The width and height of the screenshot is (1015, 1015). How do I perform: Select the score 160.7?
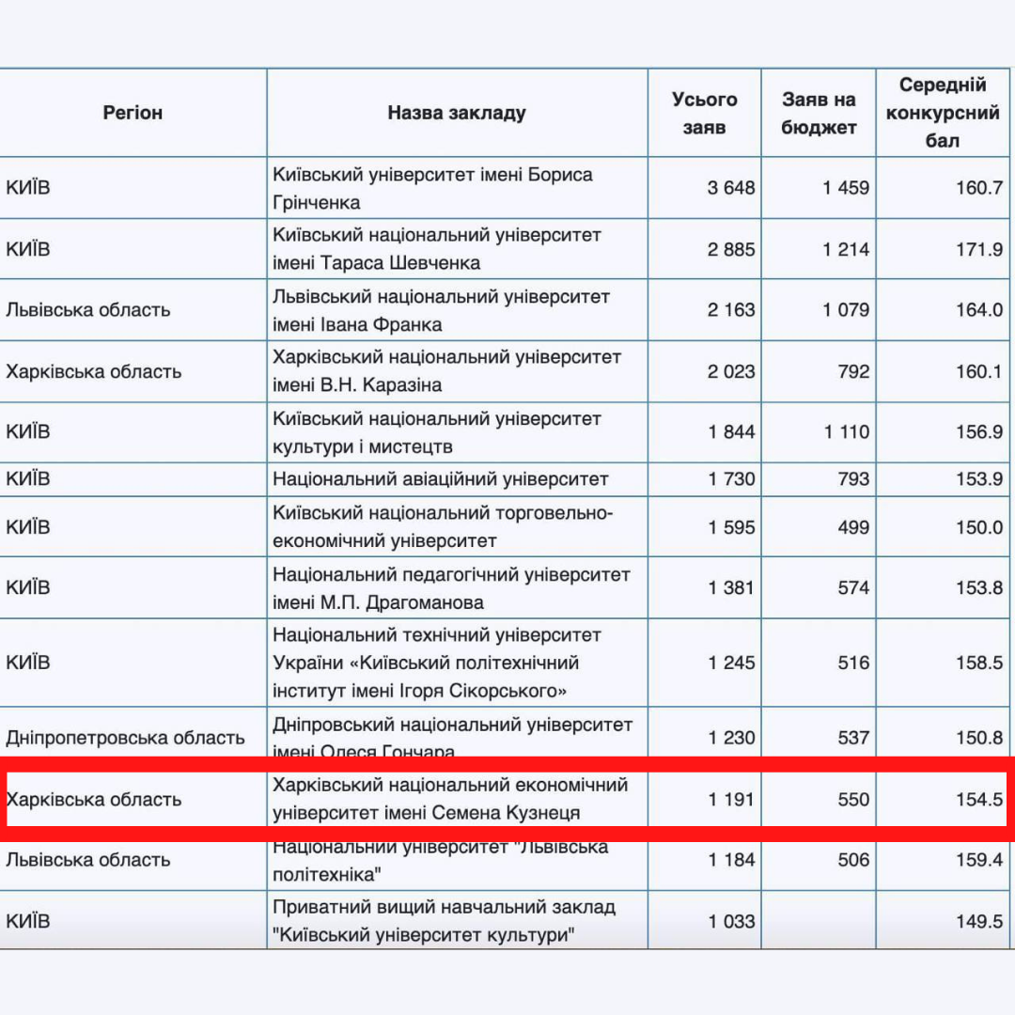coord(979,188)
